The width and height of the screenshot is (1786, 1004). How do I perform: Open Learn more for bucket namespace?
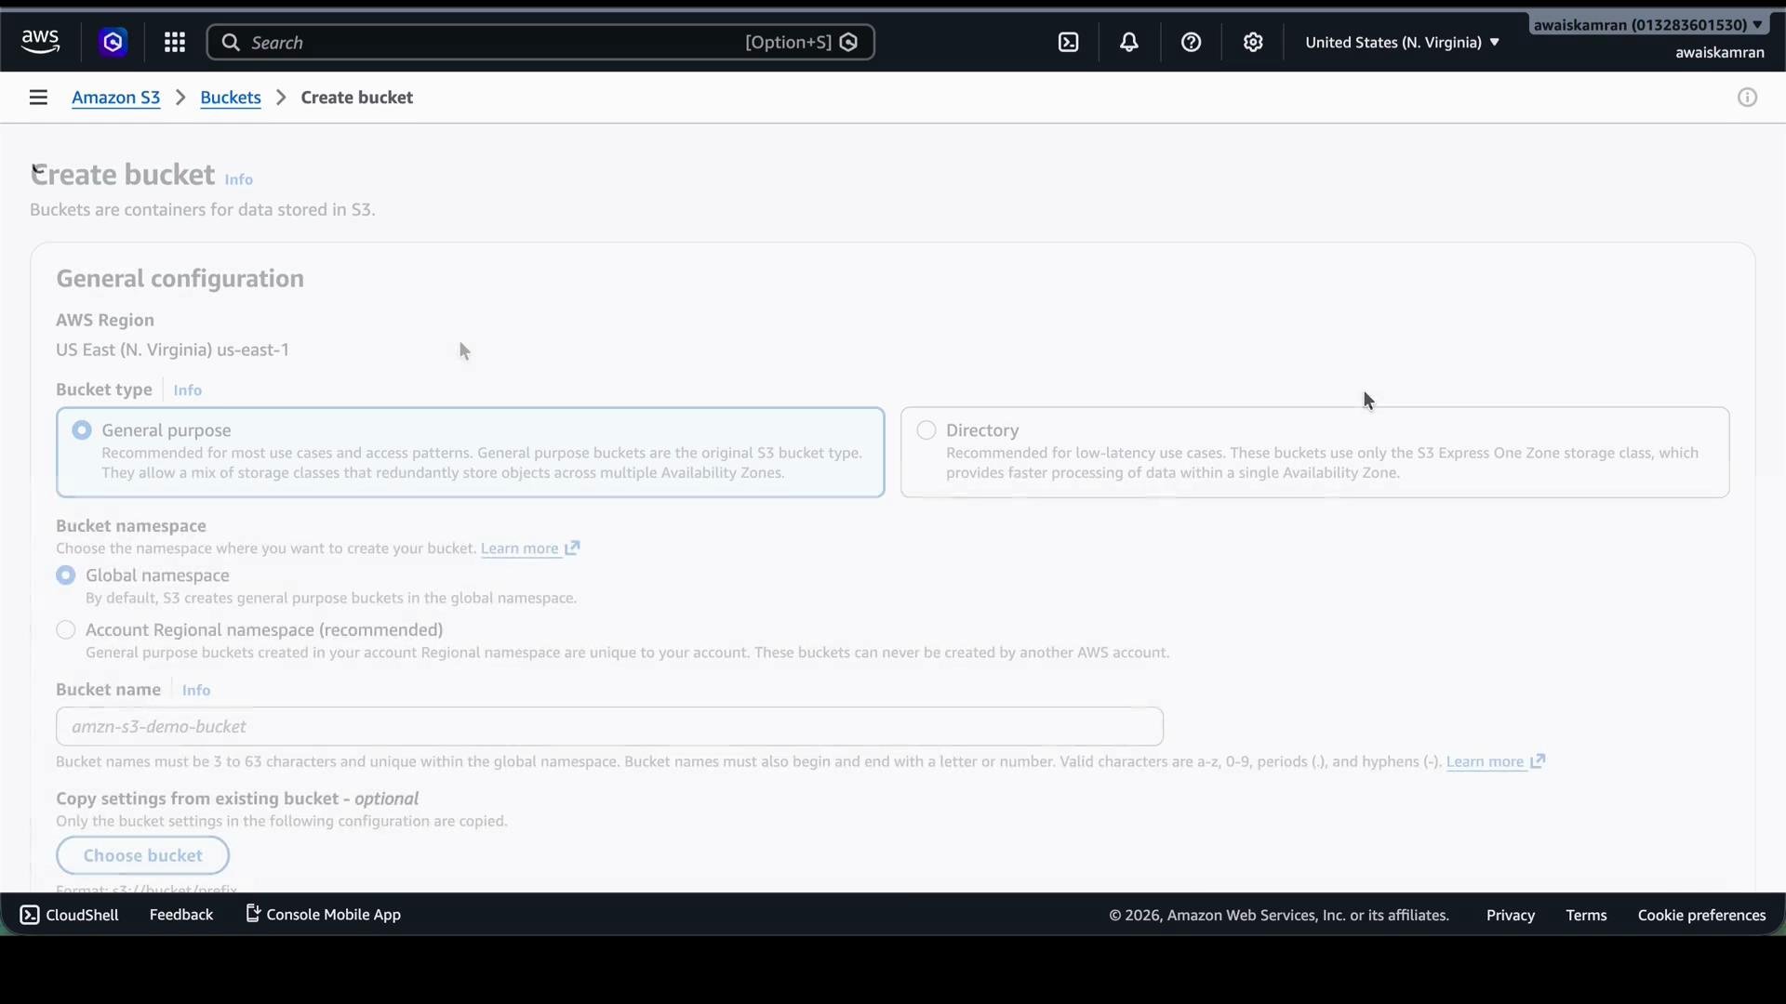click(520, 548)
